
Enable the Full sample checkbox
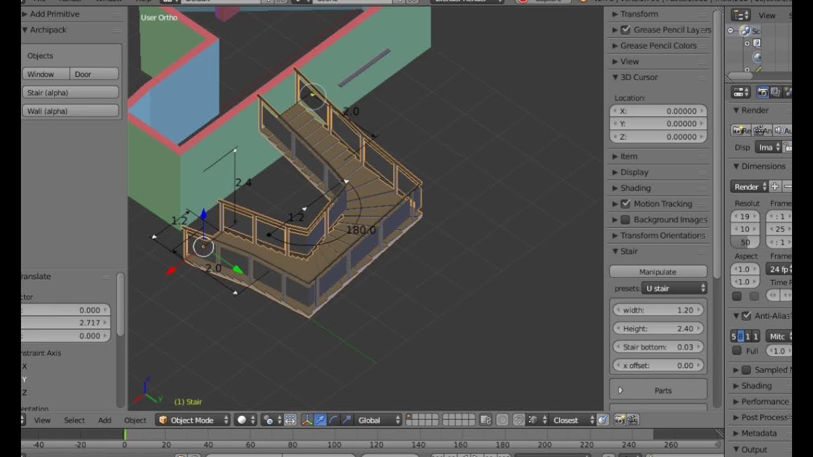tap(737, 350)
